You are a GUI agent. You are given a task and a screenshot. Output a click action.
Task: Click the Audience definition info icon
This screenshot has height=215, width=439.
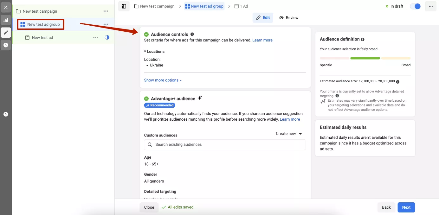[363, 40]
